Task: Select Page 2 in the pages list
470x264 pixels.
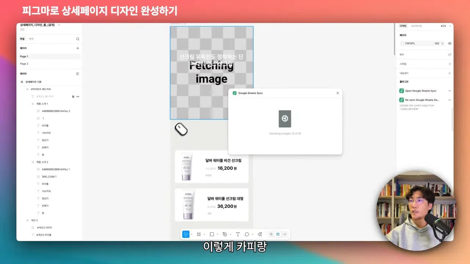Action: [24, 64]
